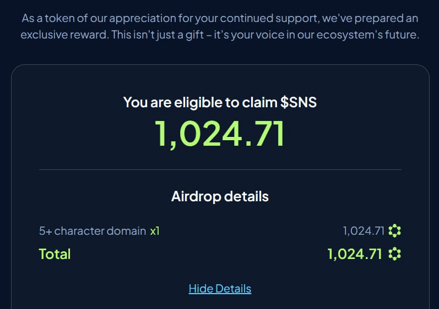Click the SNS token icon in domain row
This screenshot has height=309, width=439.
[x=394, y=231]
